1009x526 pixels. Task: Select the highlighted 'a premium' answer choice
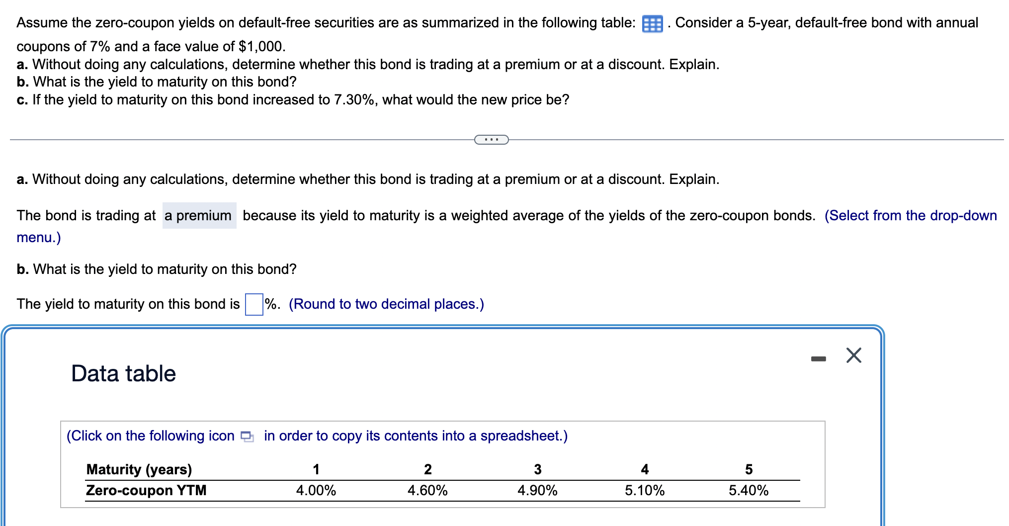click(x=198, y=215)
